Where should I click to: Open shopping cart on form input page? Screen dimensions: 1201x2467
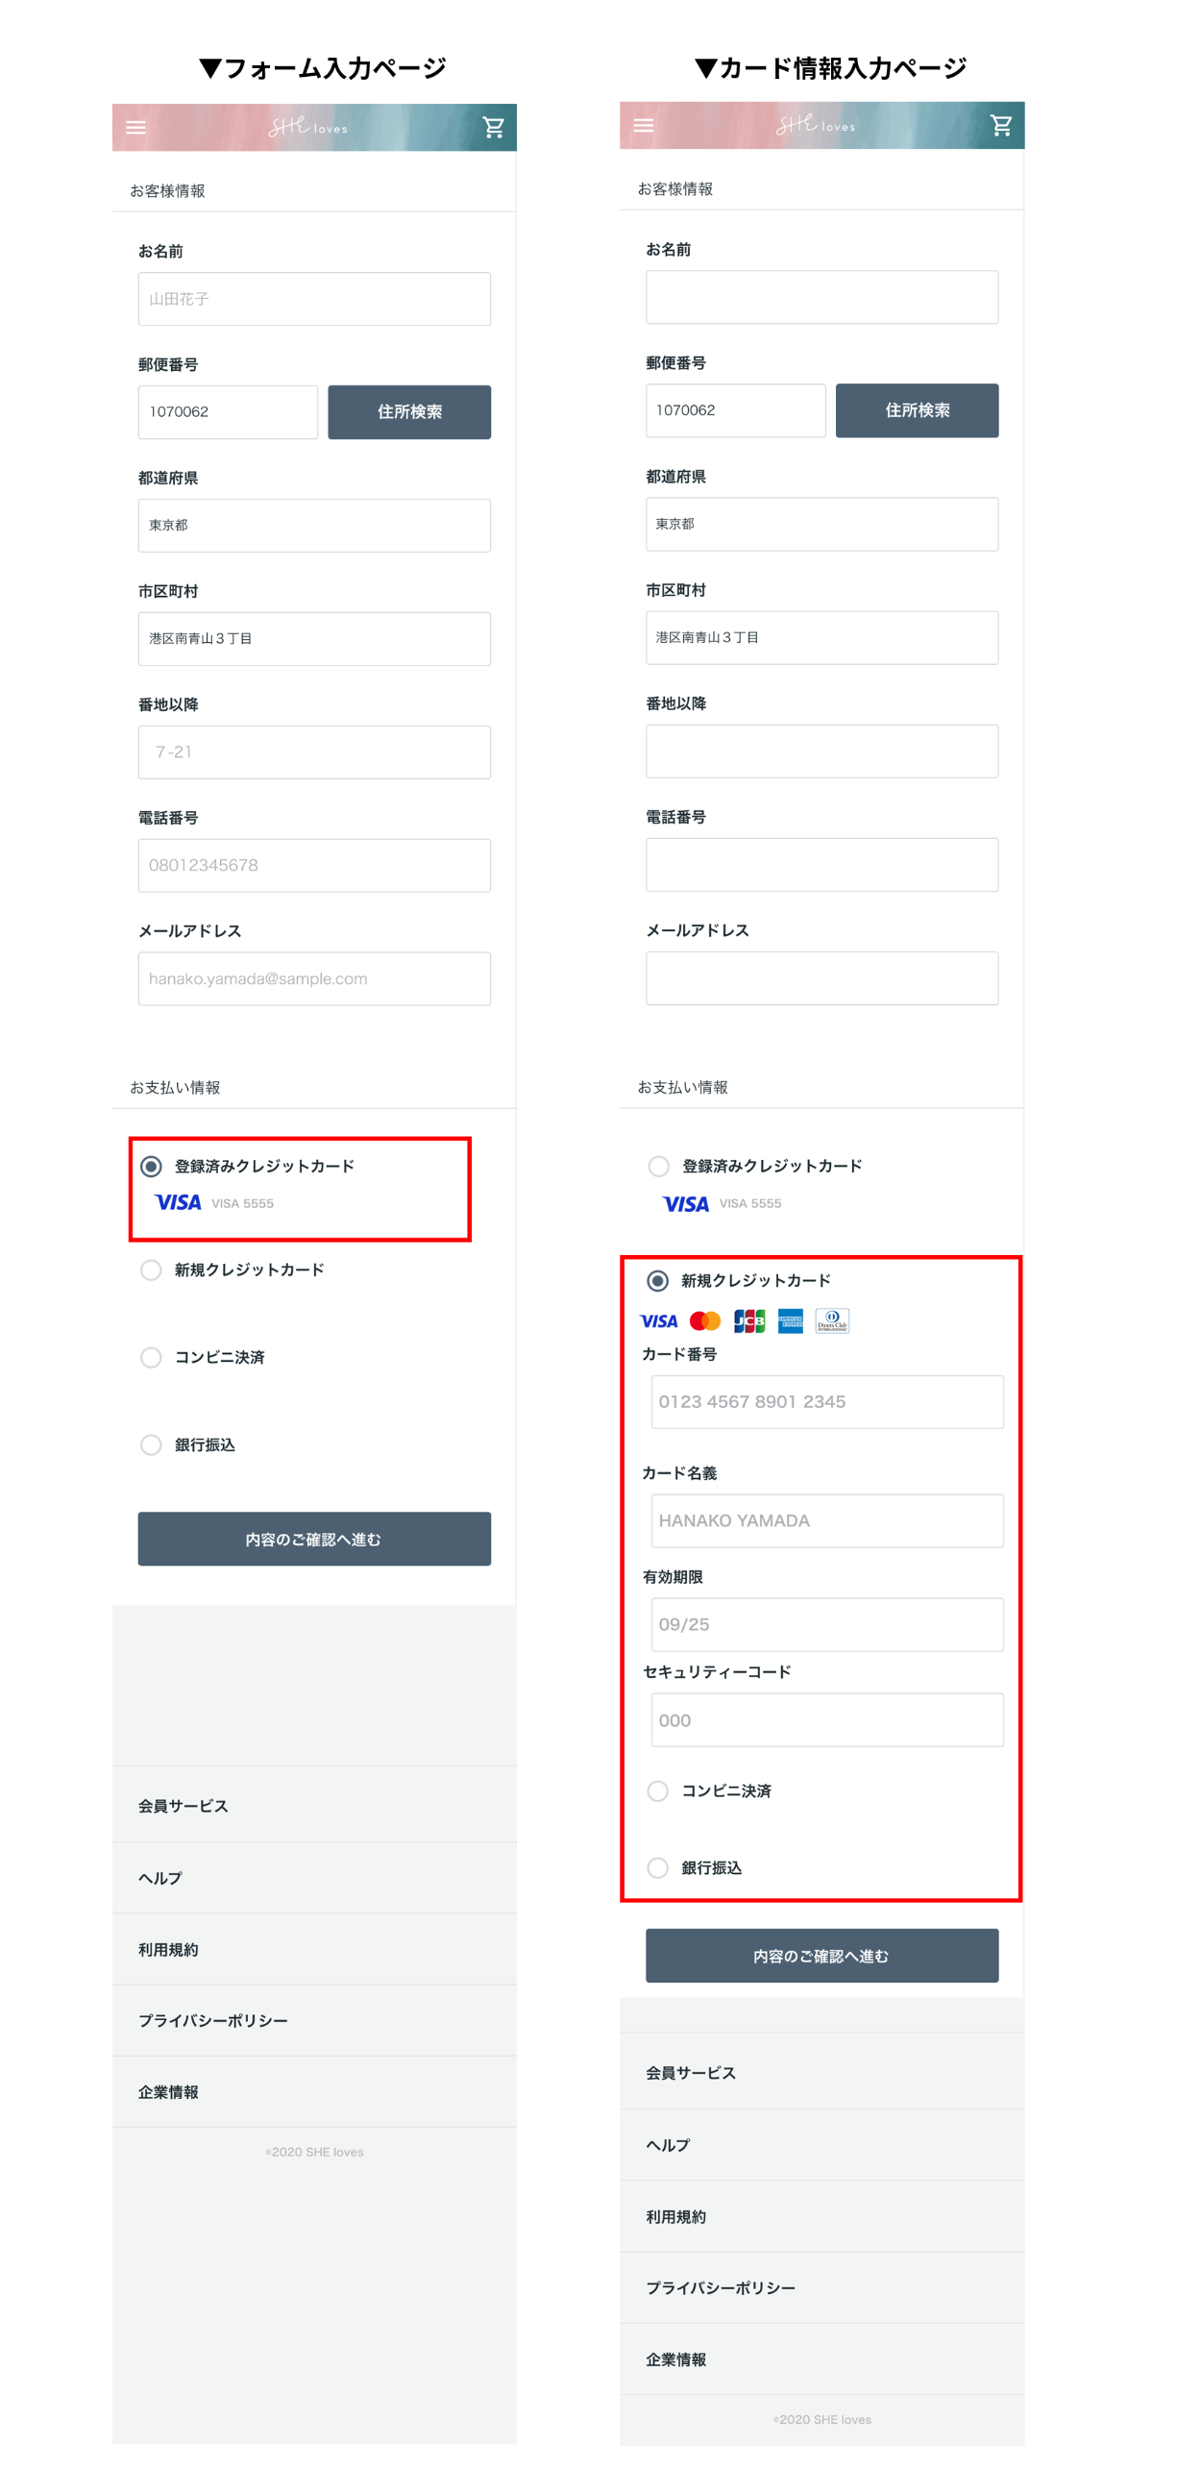pyautogui.click(x=493, y=128)
